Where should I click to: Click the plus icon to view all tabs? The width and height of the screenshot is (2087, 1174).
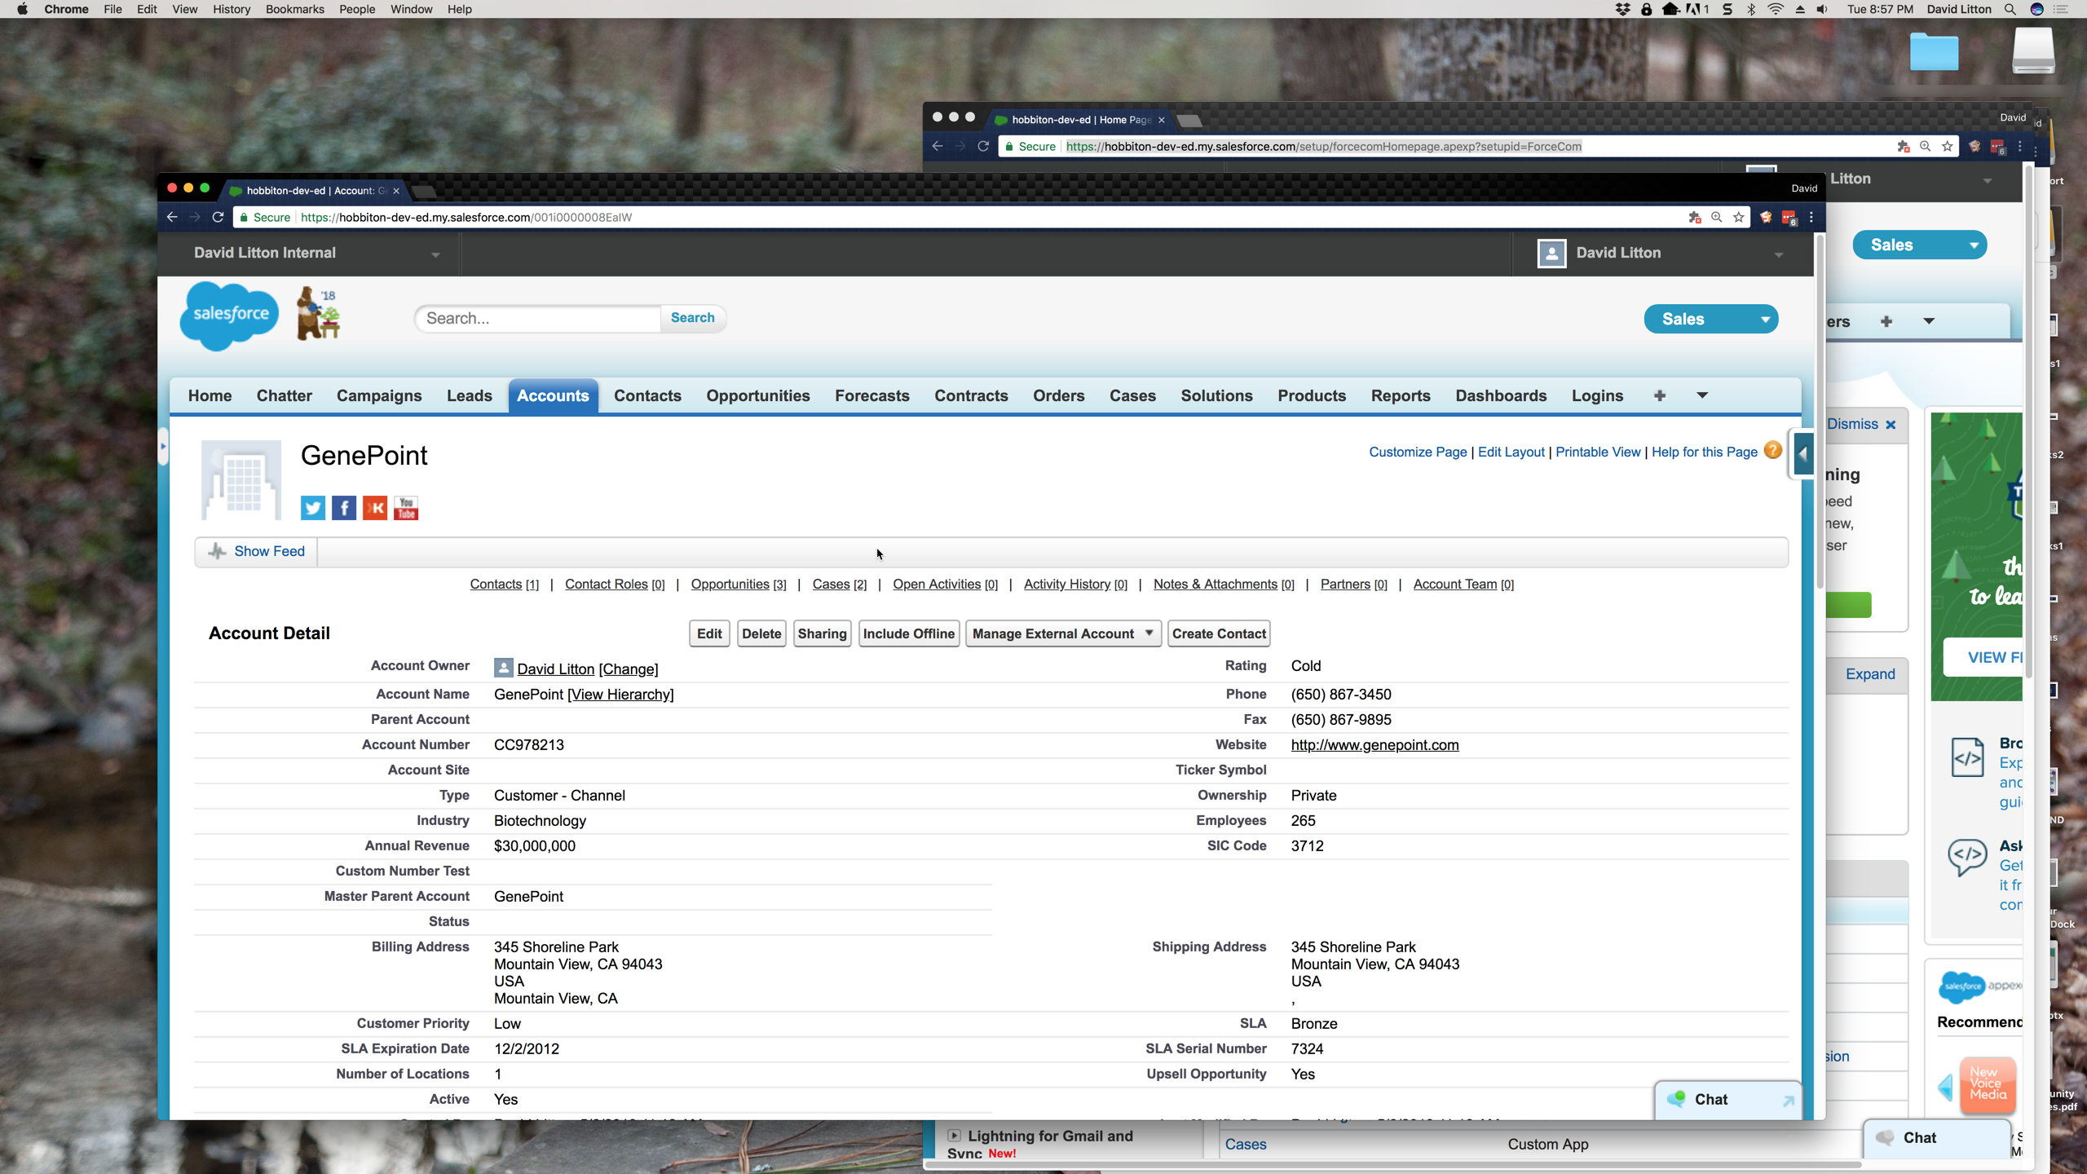coord(1659,395)
